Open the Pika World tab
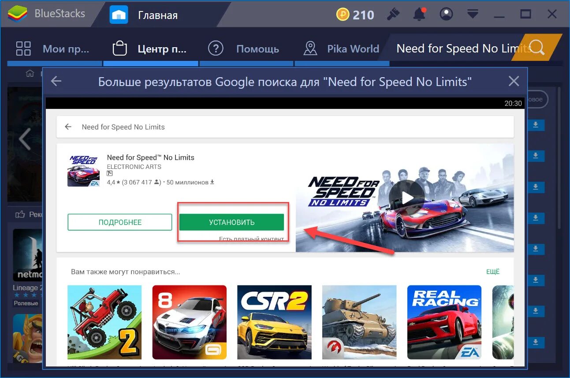570x378 pixels. pos(342,49)
